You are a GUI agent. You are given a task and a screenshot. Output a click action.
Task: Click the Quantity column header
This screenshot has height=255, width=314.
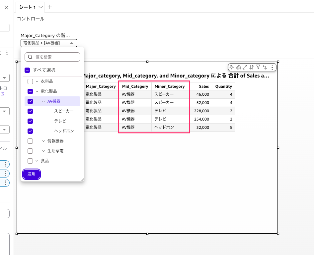[x=223, y=86]
